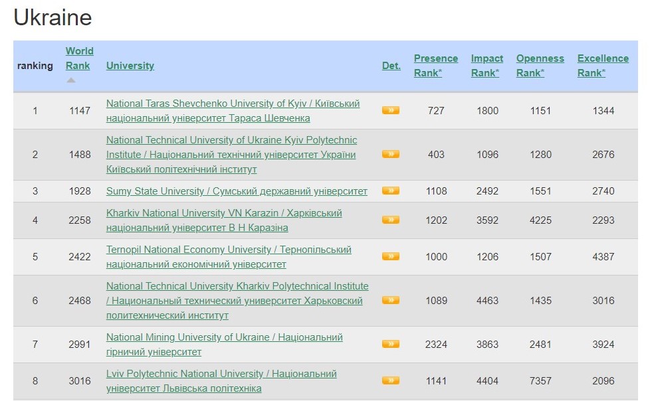The height and width of the screenshot is (401, 652).
Task: Select openness rank value 7357
Action: pyautogui.click(x=540, y=380)
